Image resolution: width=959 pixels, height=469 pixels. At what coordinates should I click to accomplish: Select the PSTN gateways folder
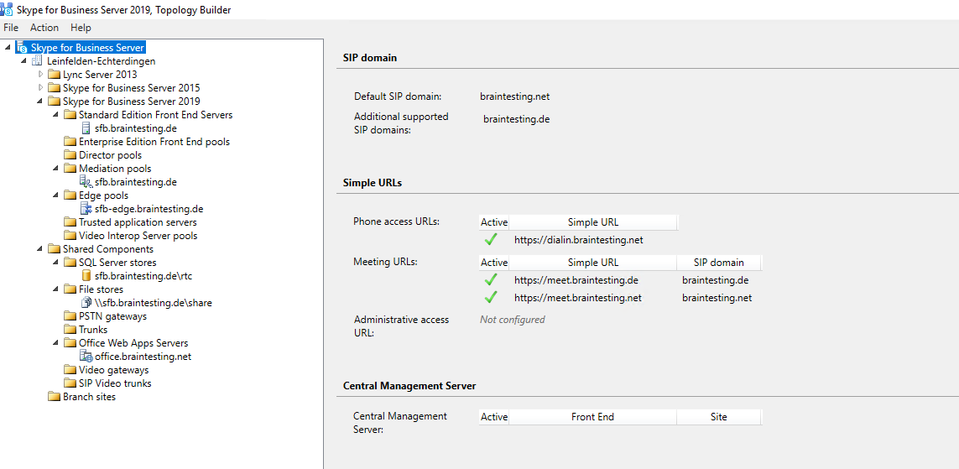coord(112,316)
